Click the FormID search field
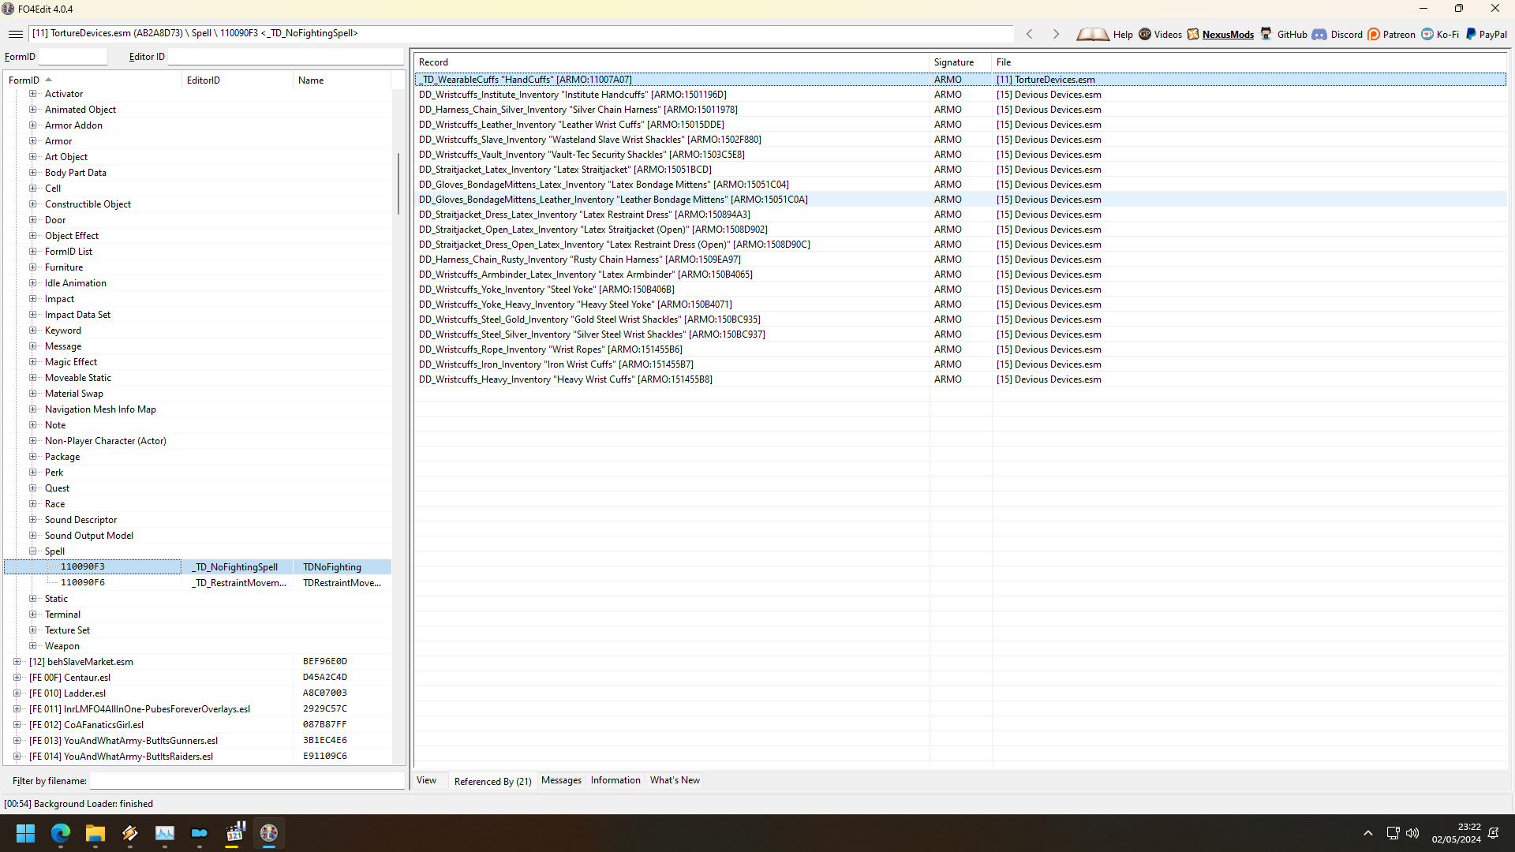1515x852 pixels. 73,57
